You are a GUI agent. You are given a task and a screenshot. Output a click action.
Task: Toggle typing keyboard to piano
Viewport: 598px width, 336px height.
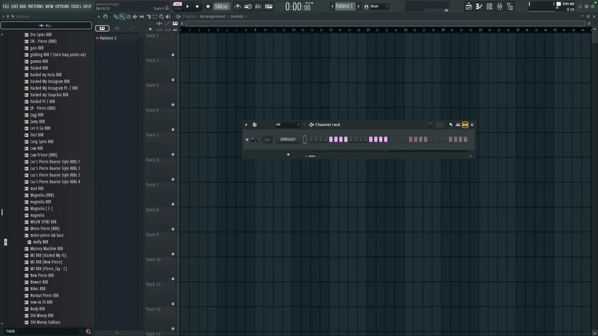pyautogui.click(x=269, y=7)
